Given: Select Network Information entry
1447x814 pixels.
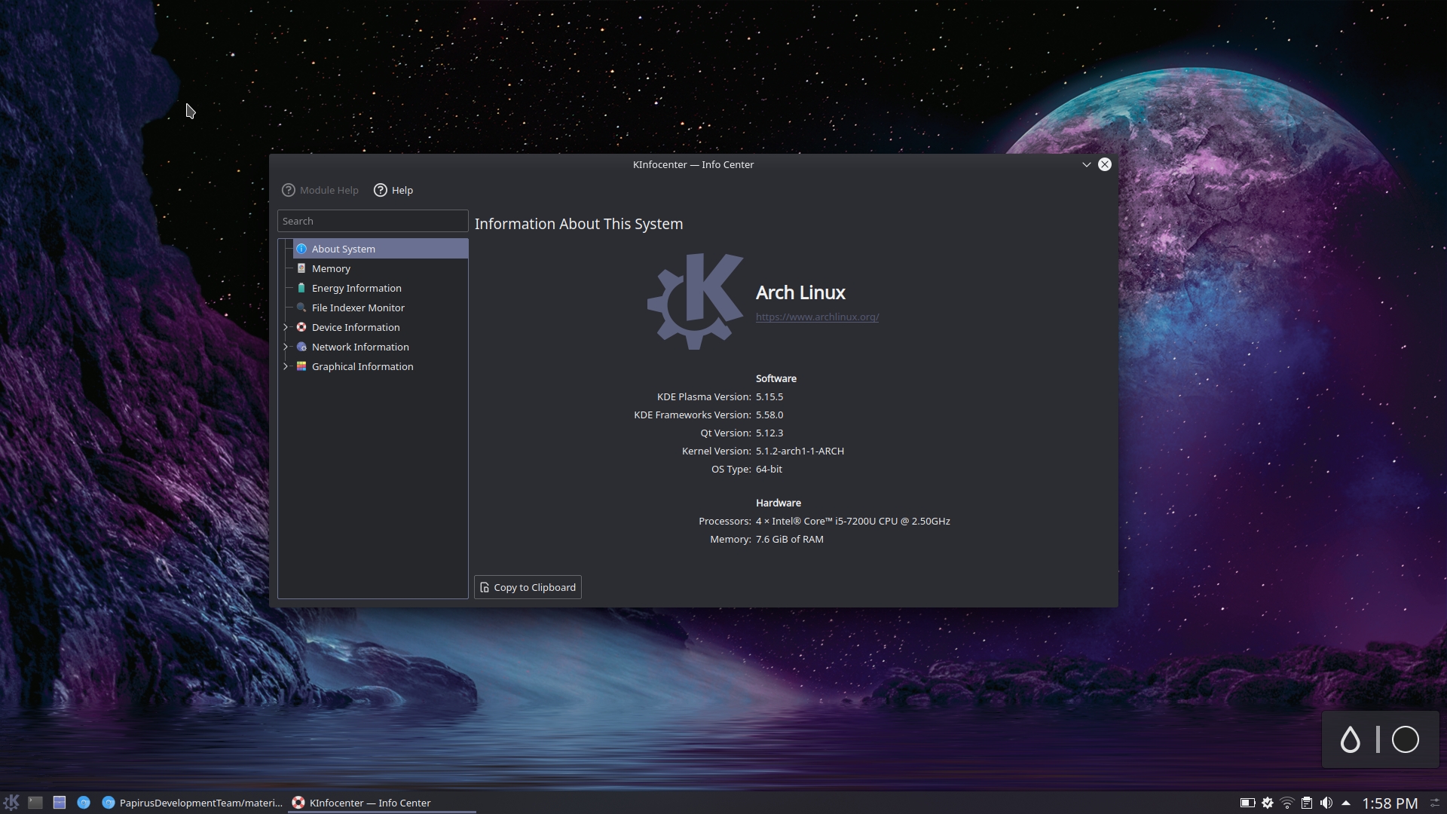Looking at the screenshot, I should tap(381, 347).
